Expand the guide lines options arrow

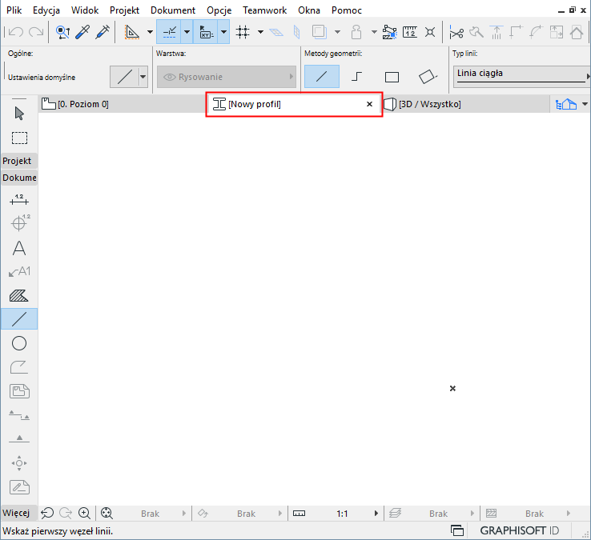tap(150, 32)
